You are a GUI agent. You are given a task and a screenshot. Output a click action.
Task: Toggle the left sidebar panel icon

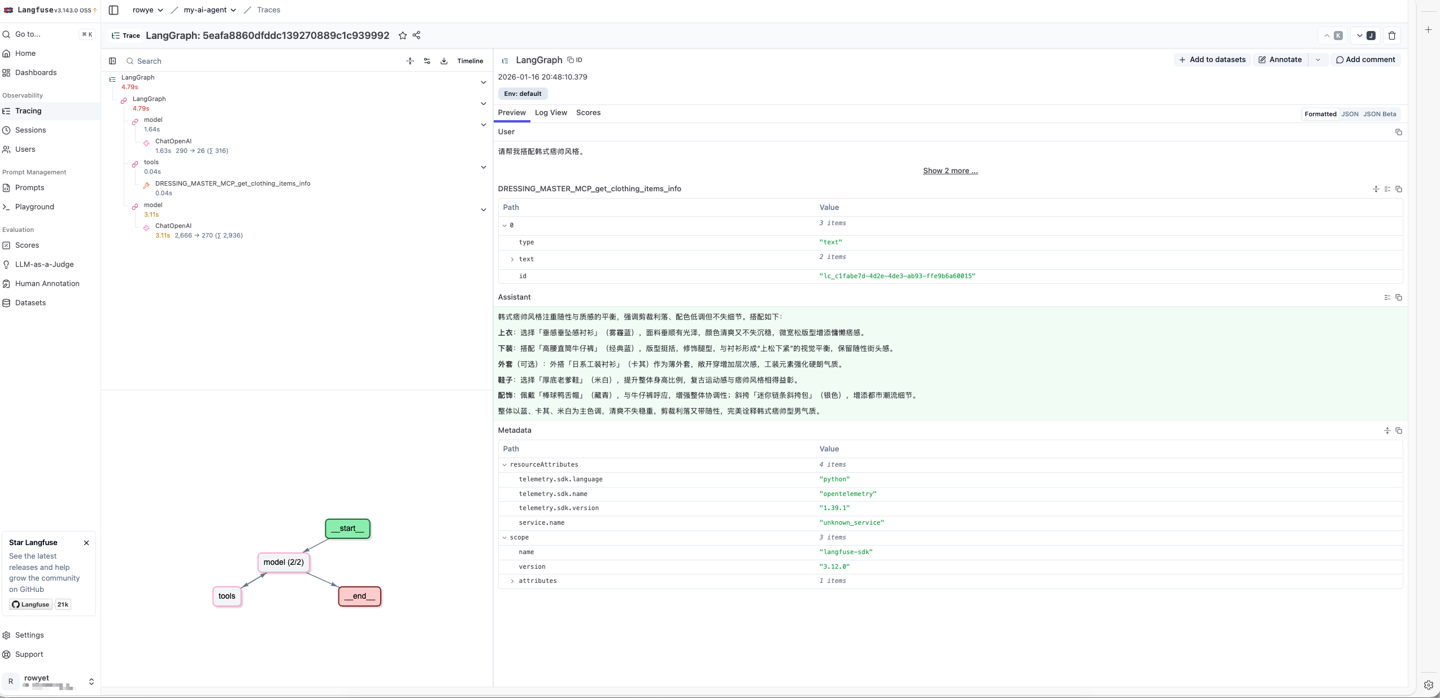pyautogui.click(x=114, y=10)
